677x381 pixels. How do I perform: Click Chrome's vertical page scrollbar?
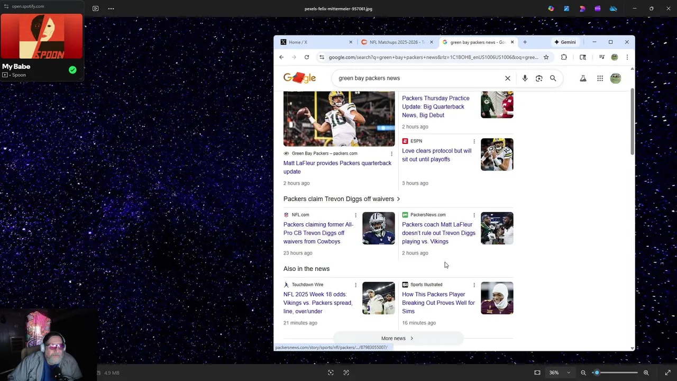(x=633, y=122)
